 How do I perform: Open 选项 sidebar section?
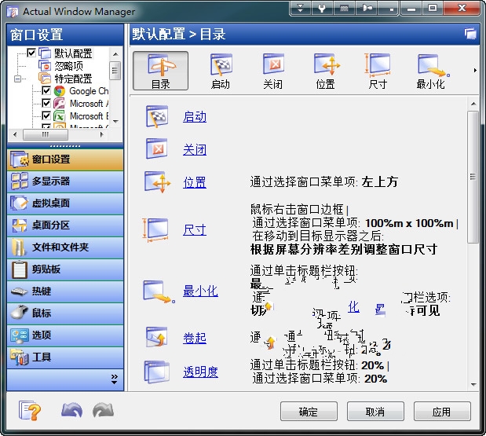(65, 335)
